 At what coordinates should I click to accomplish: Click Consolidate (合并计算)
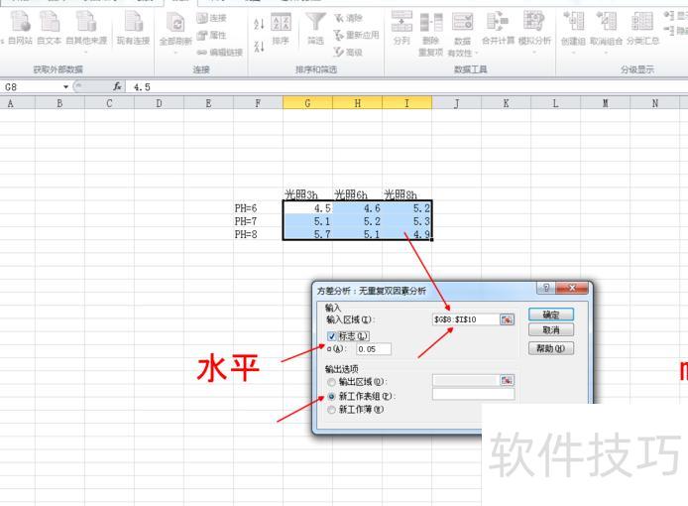(498, 28)
